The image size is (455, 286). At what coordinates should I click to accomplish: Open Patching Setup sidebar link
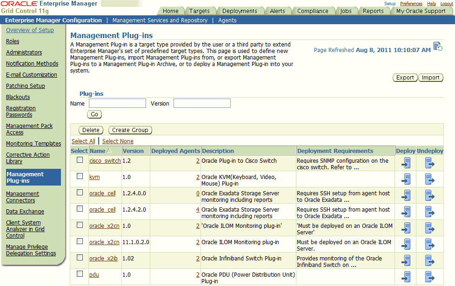pyautogui.click(x=26, y=86)
